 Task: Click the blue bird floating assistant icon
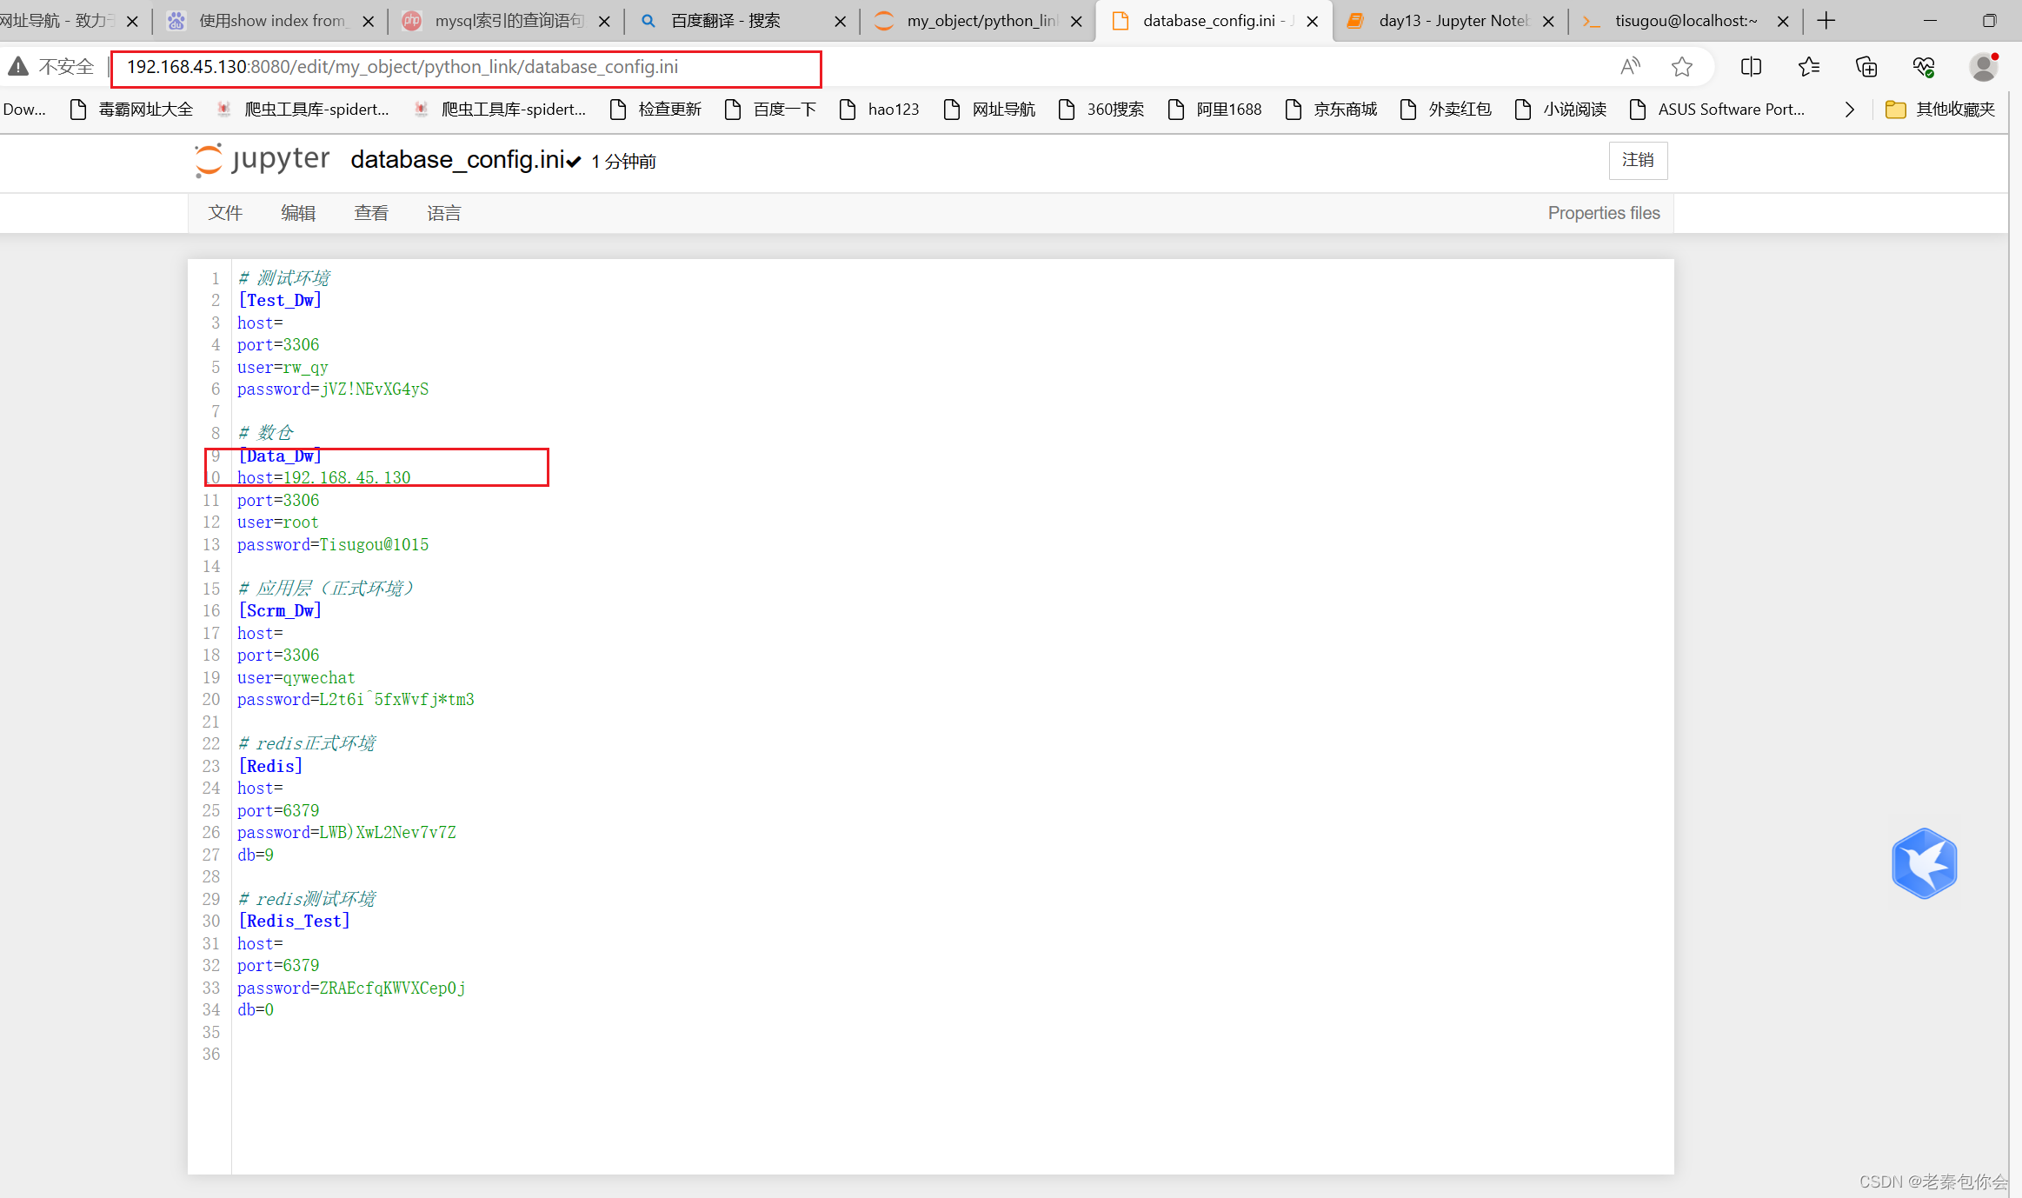point(1924,863)
